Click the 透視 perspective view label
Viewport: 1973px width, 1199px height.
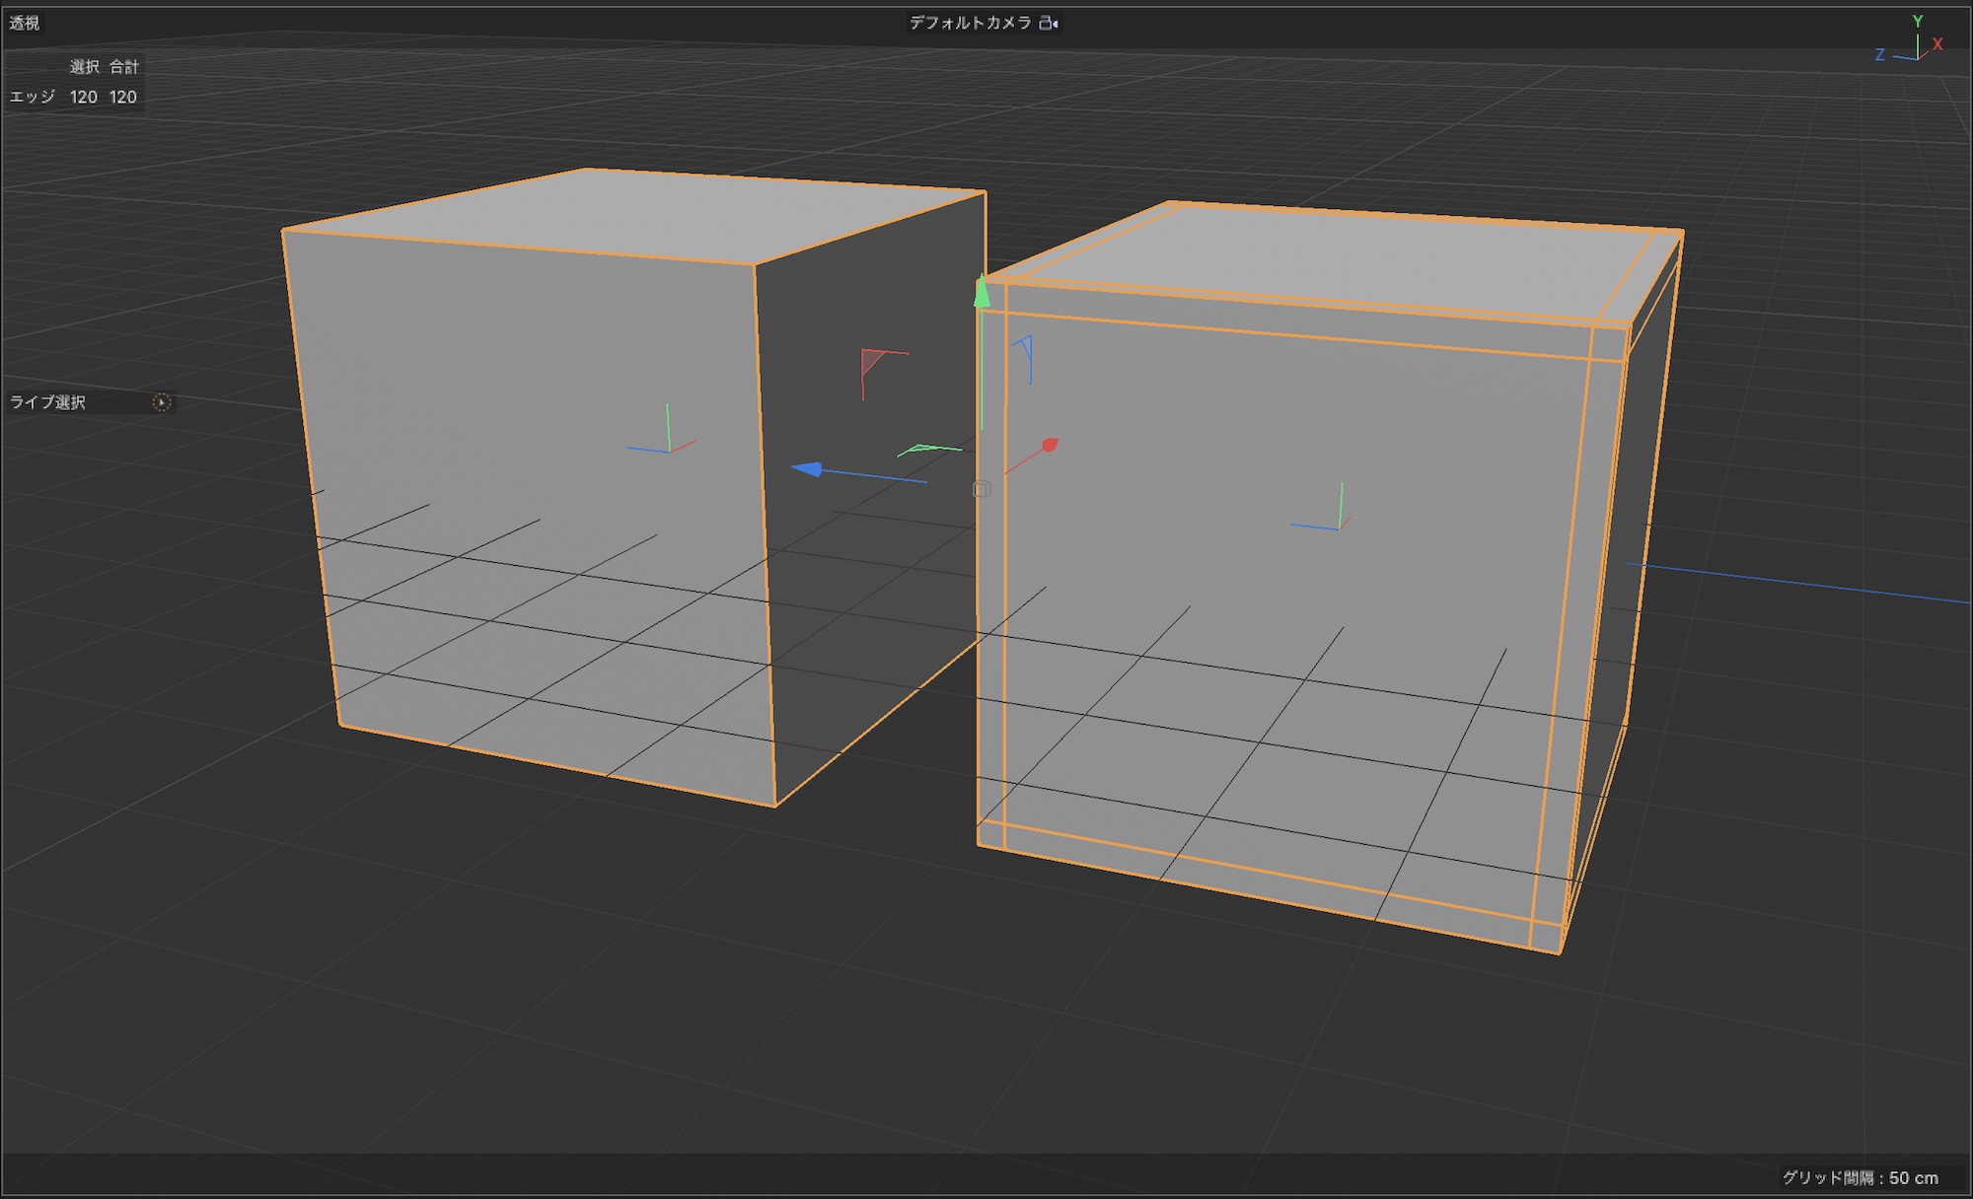click(25, 23)
